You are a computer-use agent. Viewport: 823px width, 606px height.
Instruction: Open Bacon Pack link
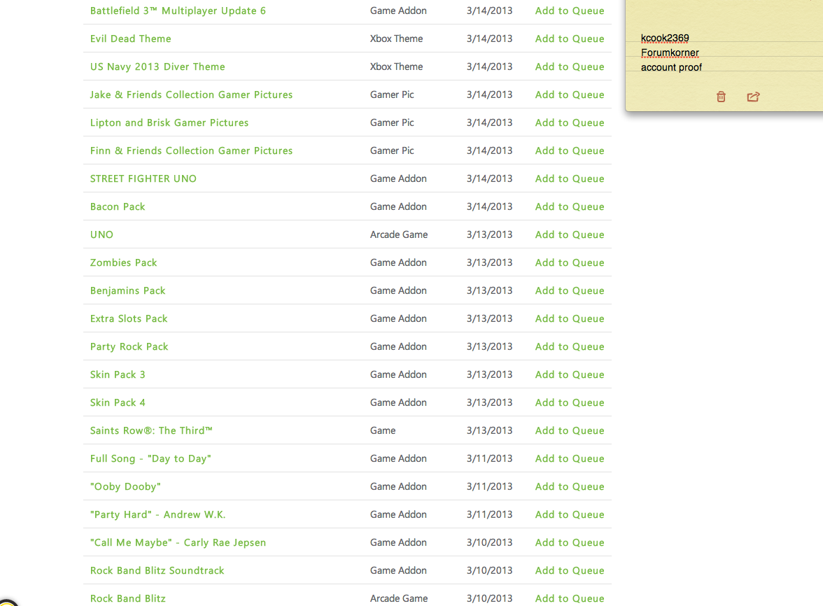(x=118, y=206)
